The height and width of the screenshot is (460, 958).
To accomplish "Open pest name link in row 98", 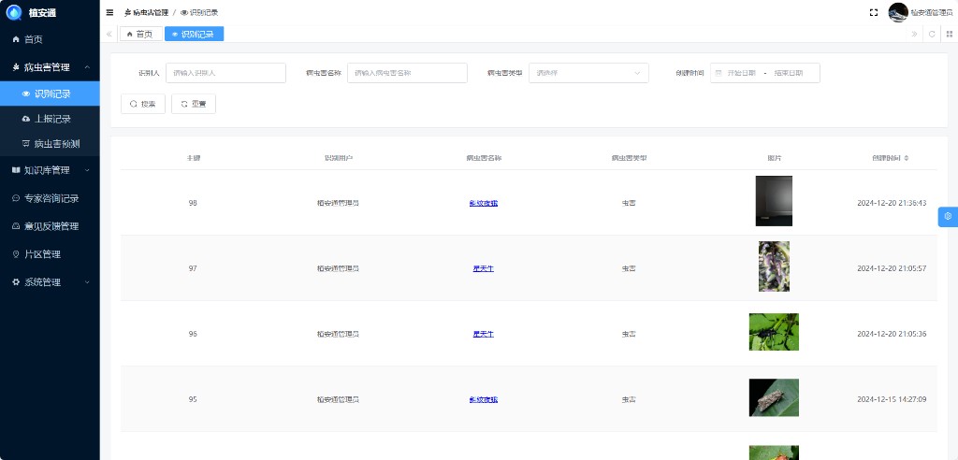I will pyautogui.click(x=484, y=203).
